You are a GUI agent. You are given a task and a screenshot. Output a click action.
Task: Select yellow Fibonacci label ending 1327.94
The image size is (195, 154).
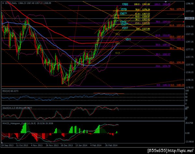click(x=143, y=29)
